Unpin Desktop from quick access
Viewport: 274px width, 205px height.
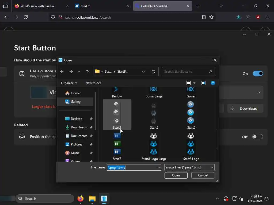click(x=91, y=119)
